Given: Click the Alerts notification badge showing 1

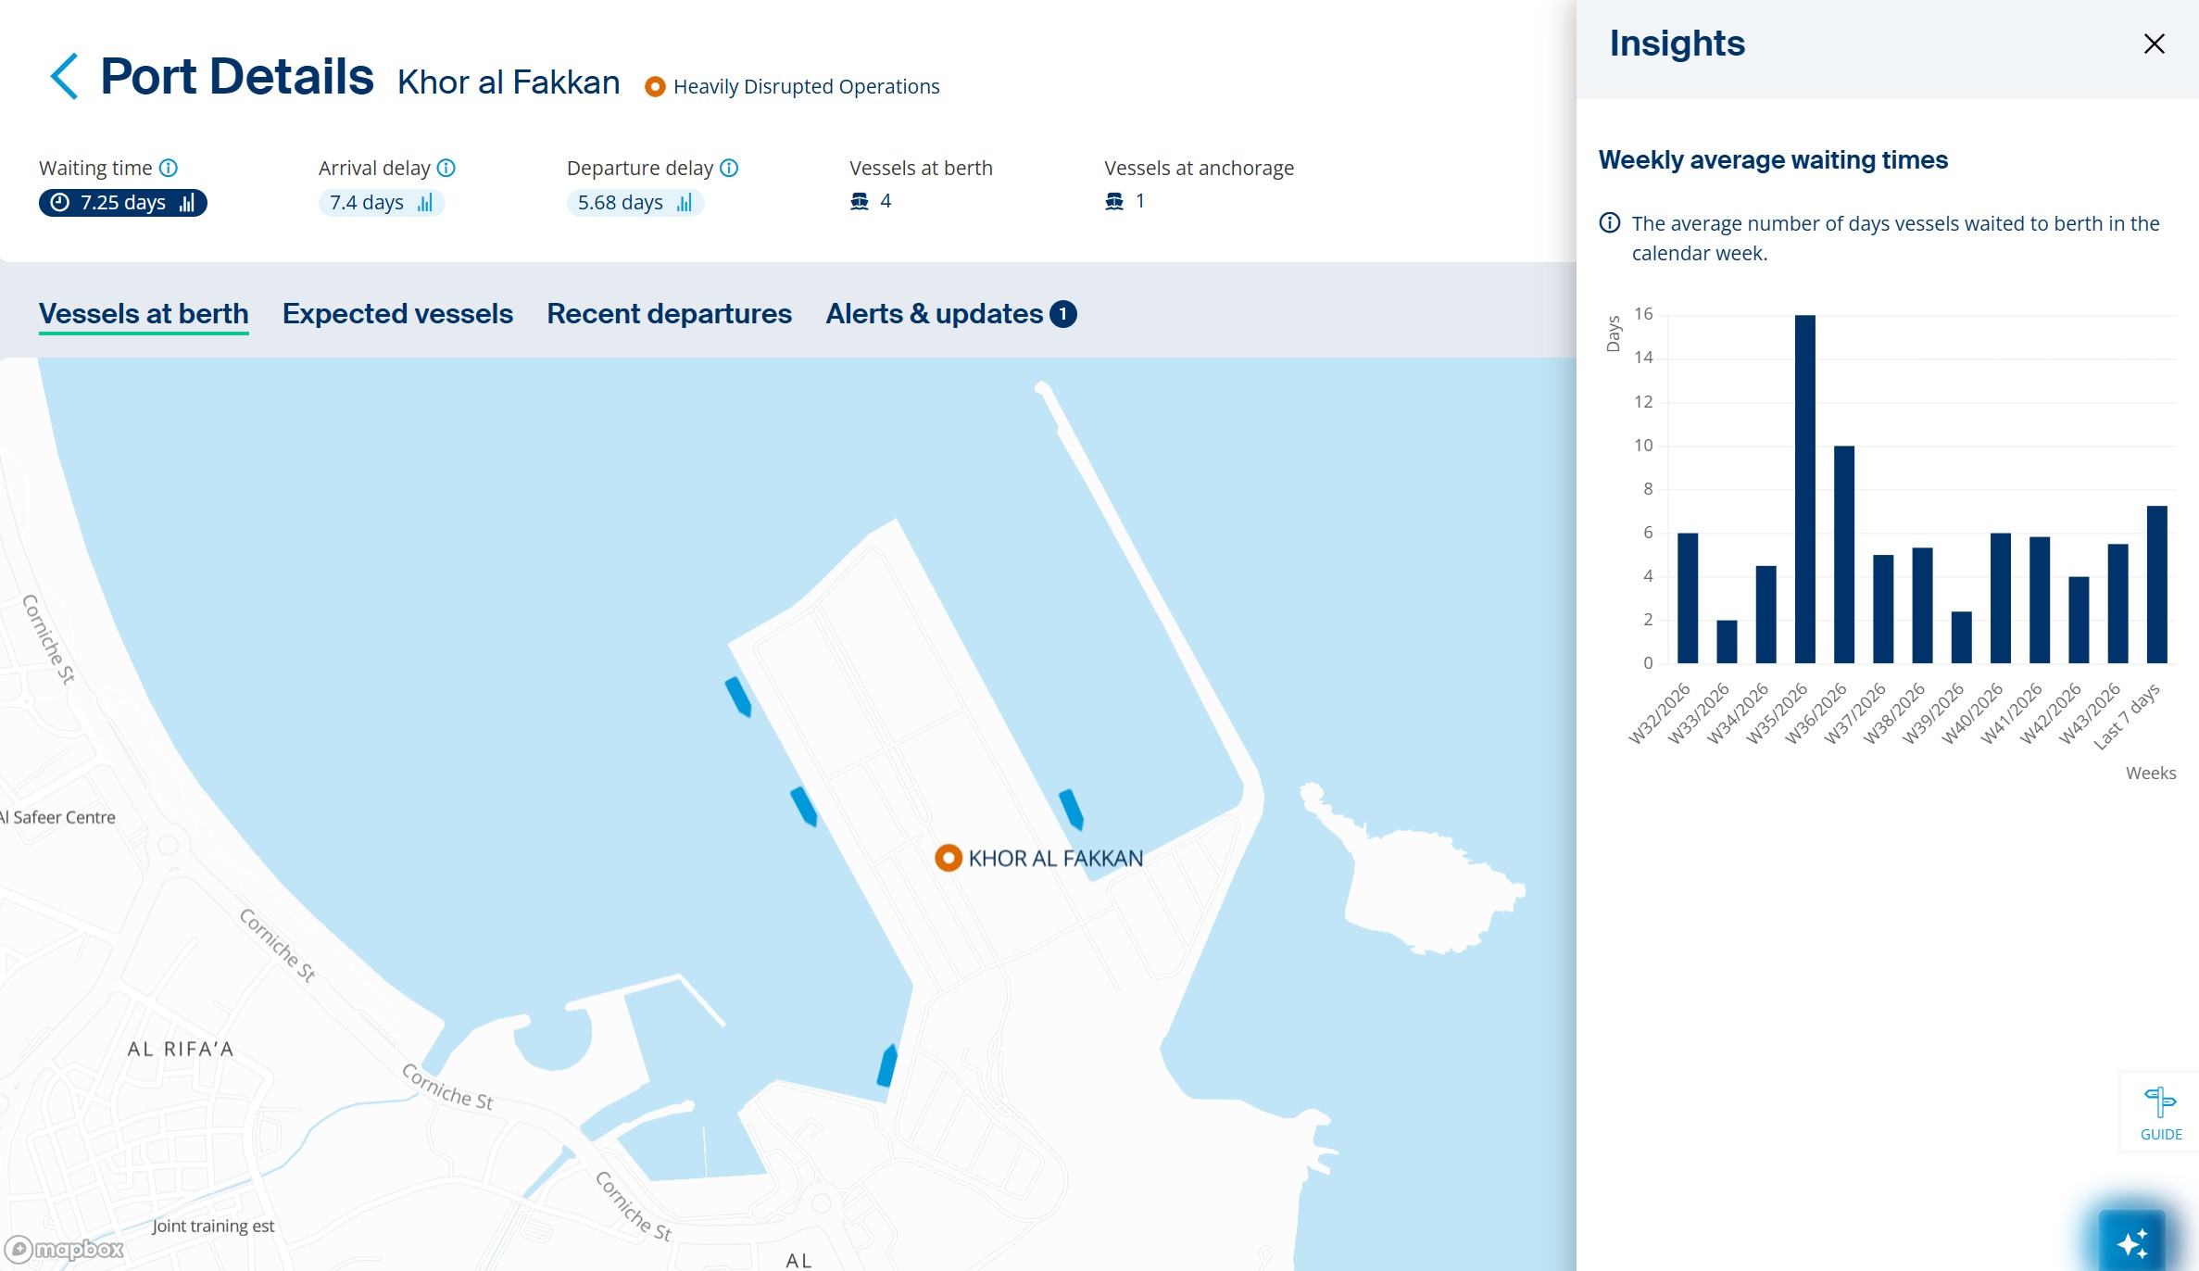Looking at the screenshot, I should click(x=1063, y=314).
